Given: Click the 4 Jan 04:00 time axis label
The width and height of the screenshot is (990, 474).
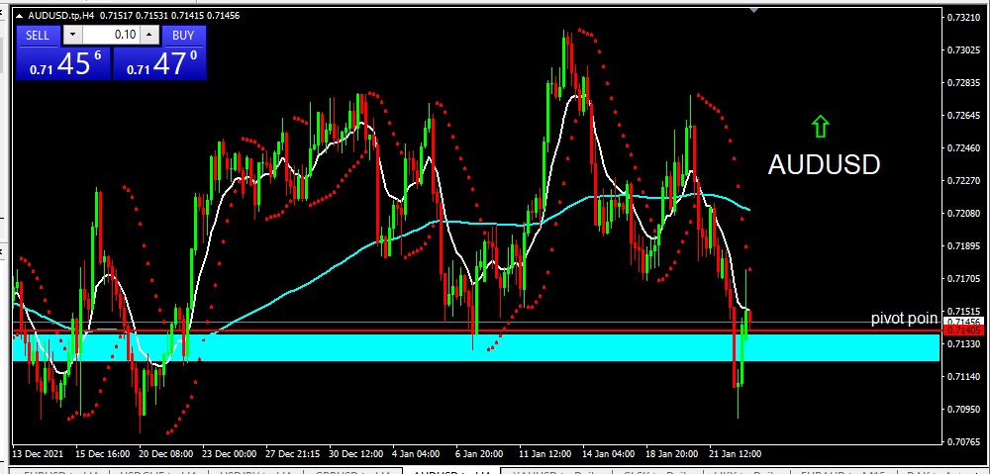Looking at the screenshot, I should (416, 454).
